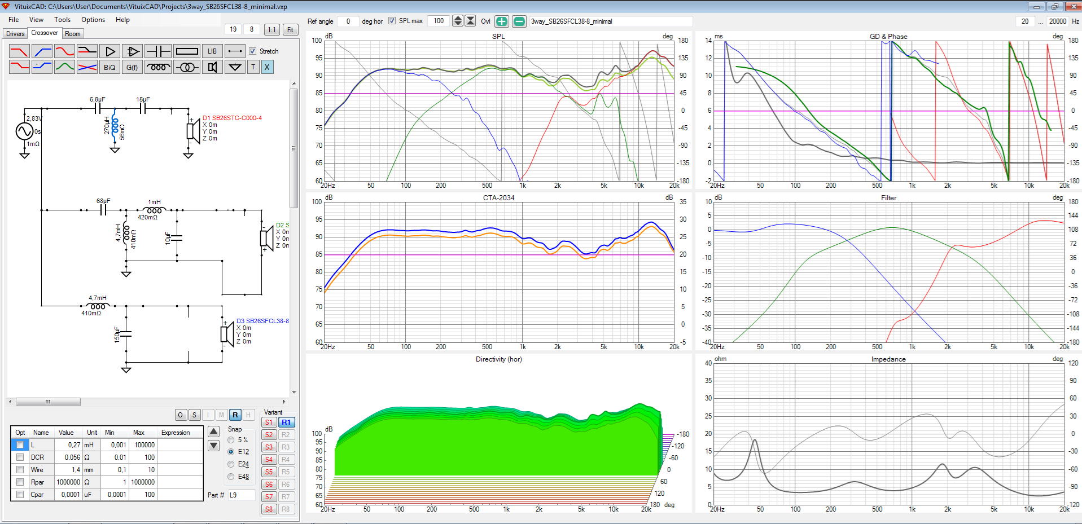Open the View menu
This screenshot has height=524, width=1082.
pyautogui.click(x=36, y=20)
